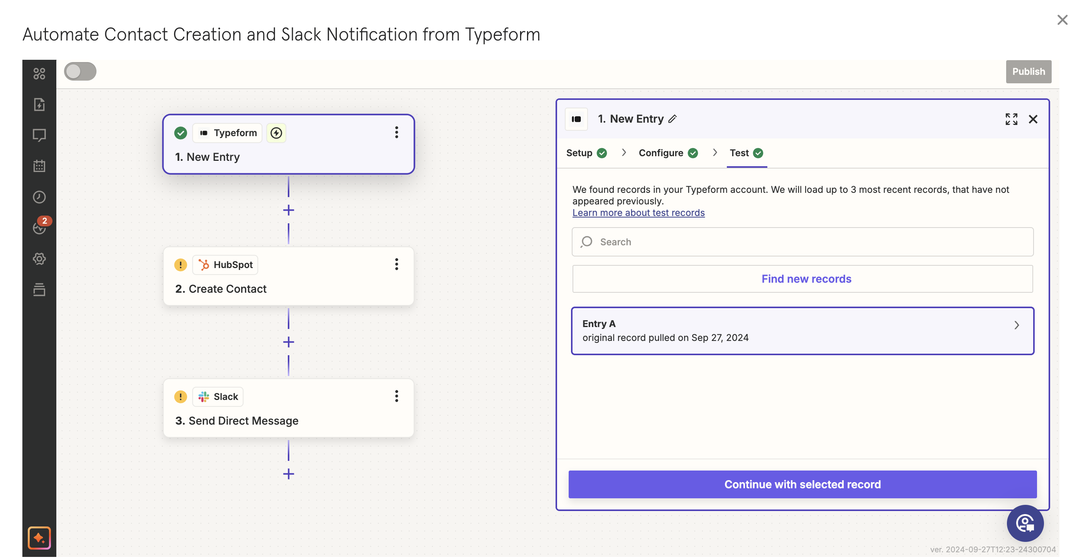
Task: Open the HubSpot step's three-dot menu
Action: point(396,264)
